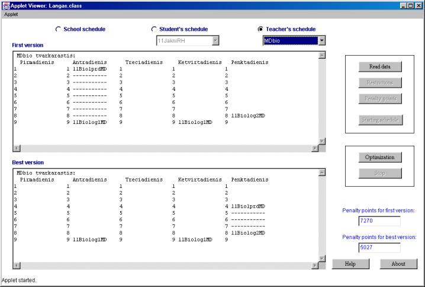Click the Read data button

[x=379, y=67]
